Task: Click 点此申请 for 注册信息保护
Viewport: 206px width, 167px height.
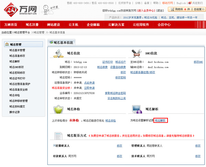Action: (89, 83)
